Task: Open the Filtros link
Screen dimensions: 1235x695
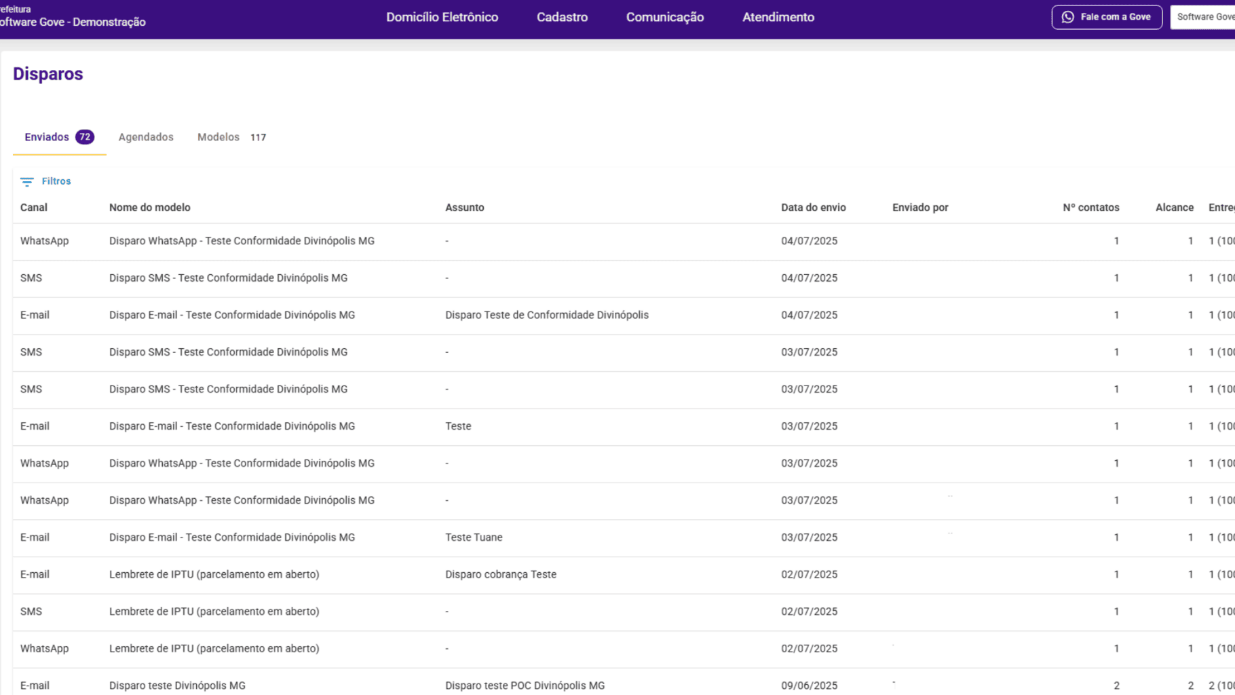Action: pos(56,181)
